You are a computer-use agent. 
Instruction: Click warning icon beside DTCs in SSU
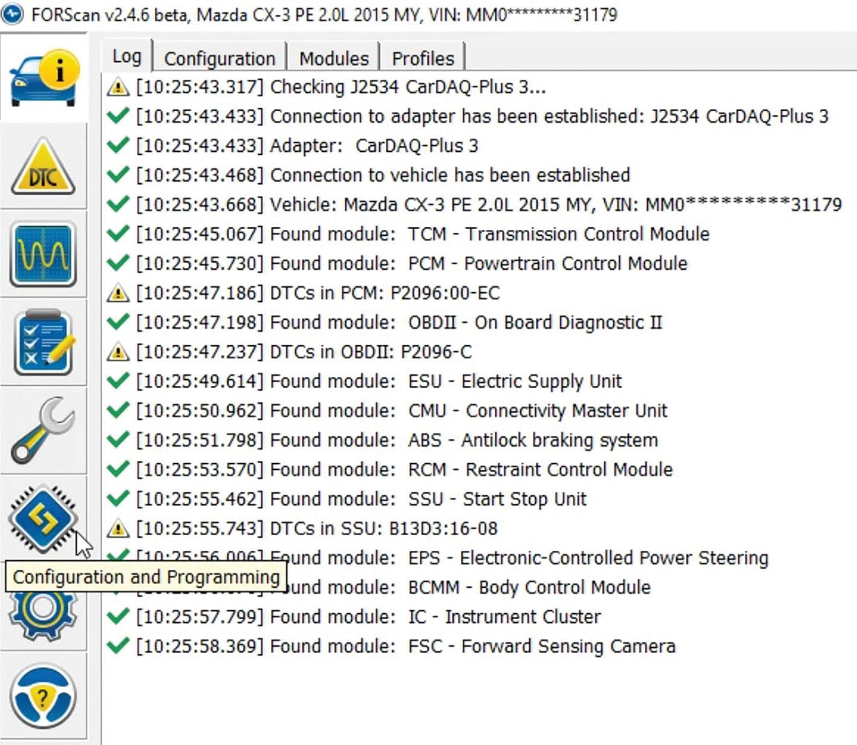118,529
